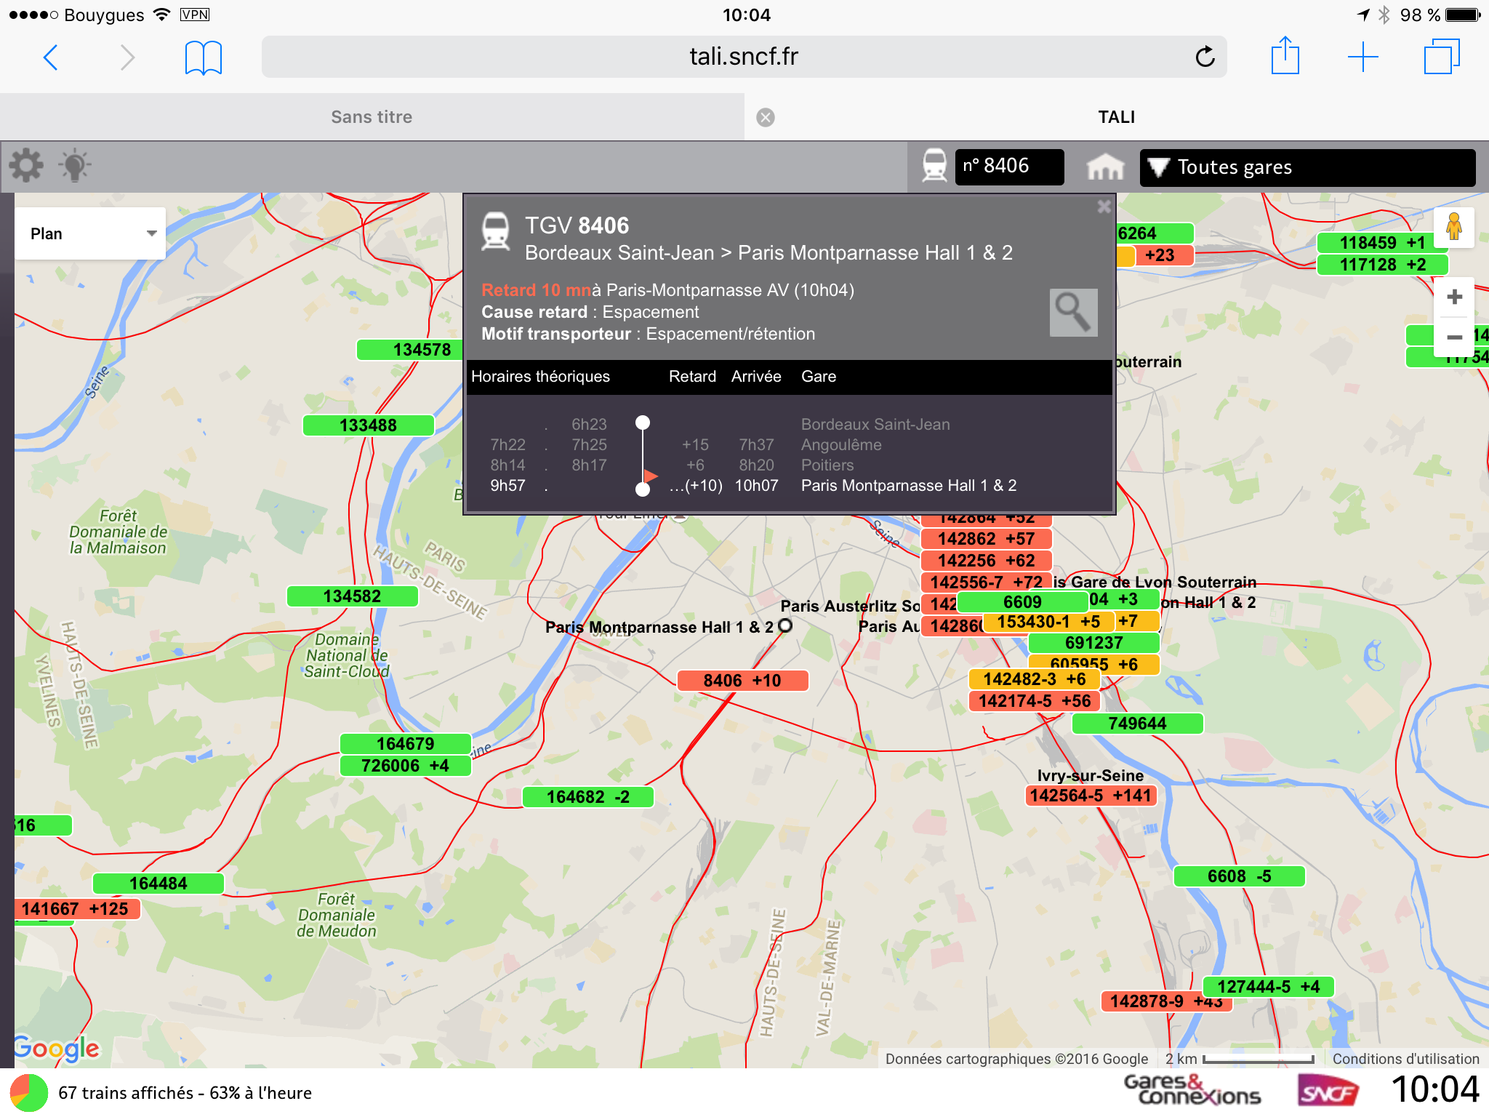This screenshot has width=1489, height=1117.
Task: Select train marker 134578
Action: pyautogui.click(x=411, y=350)
